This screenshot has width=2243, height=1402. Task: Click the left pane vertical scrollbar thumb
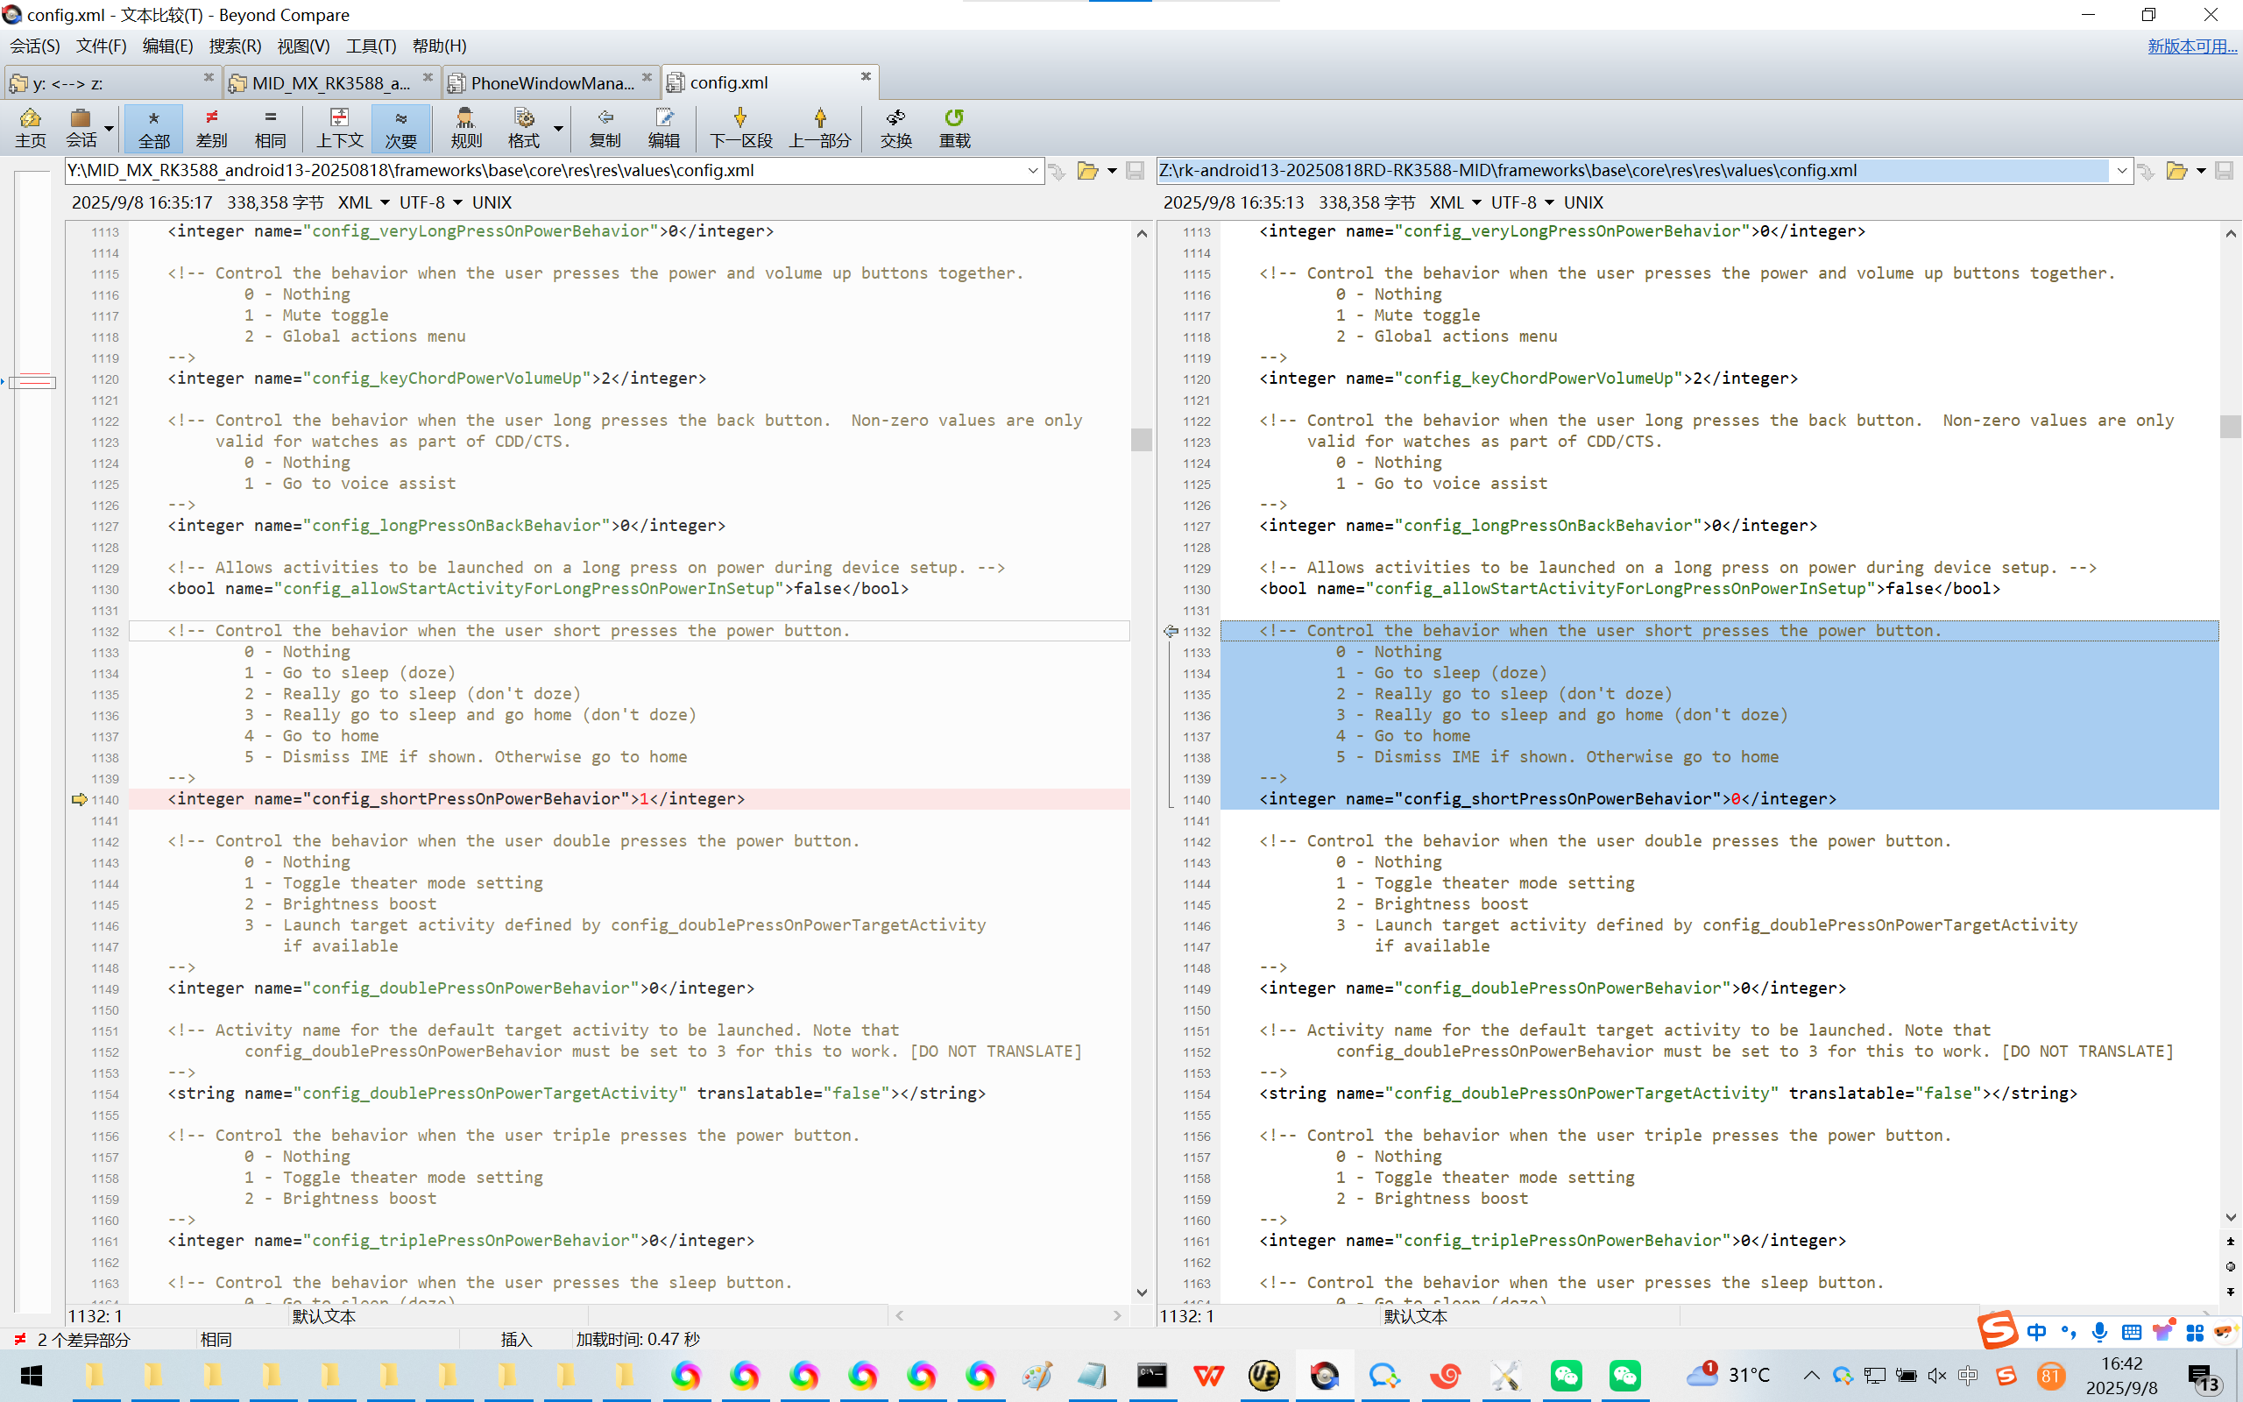pyautogui.click(x=1141, y=439)
